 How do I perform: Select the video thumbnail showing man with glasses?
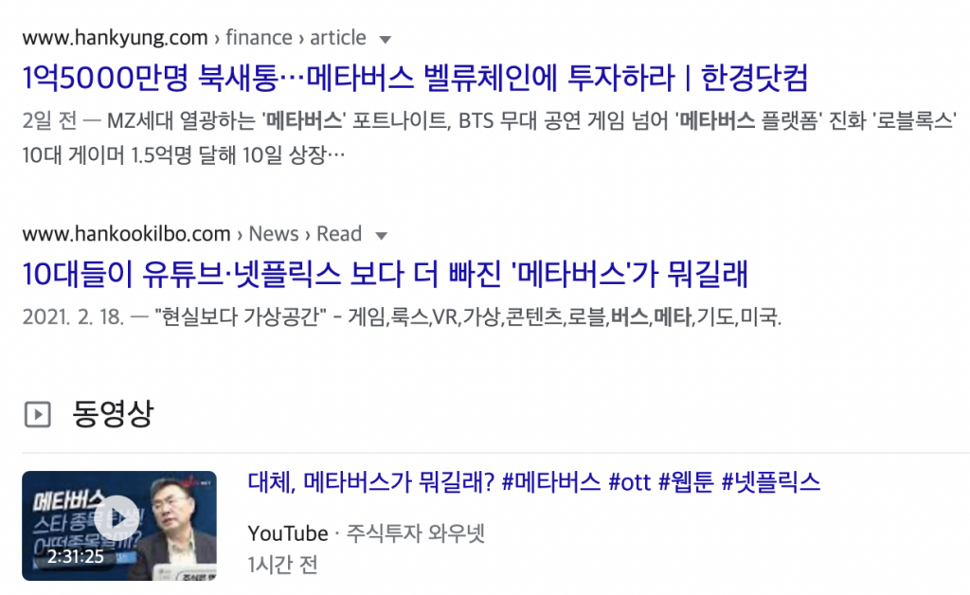119,526
